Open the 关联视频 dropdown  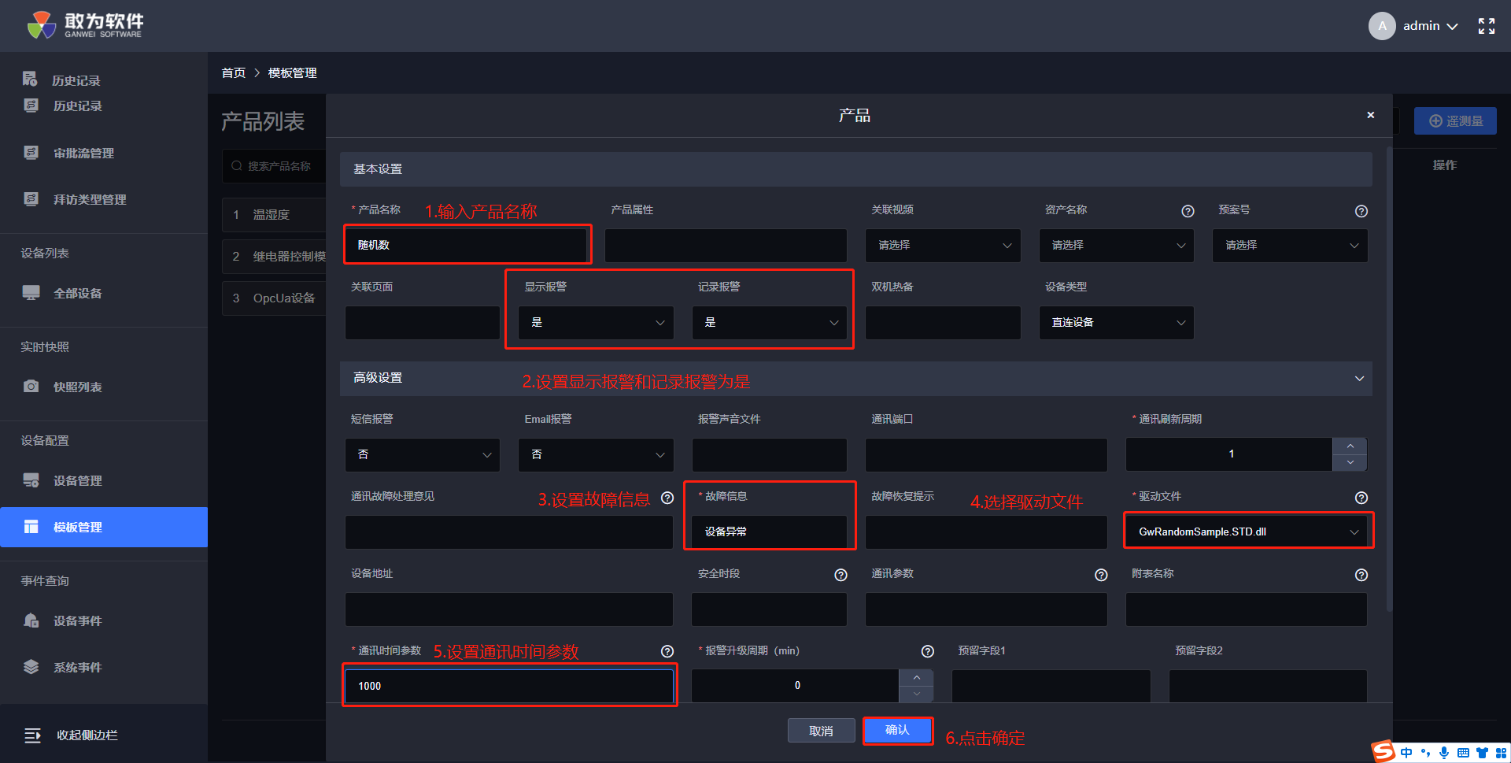click(943, 246)
